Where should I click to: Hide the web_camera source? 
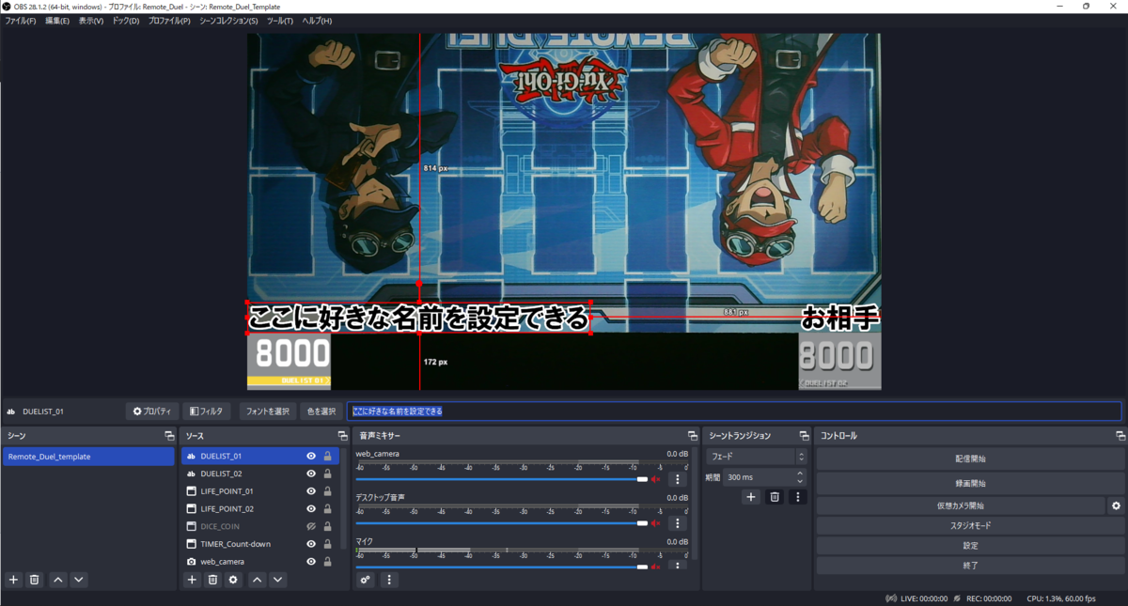pyautogui.click(x=311, y=562)
